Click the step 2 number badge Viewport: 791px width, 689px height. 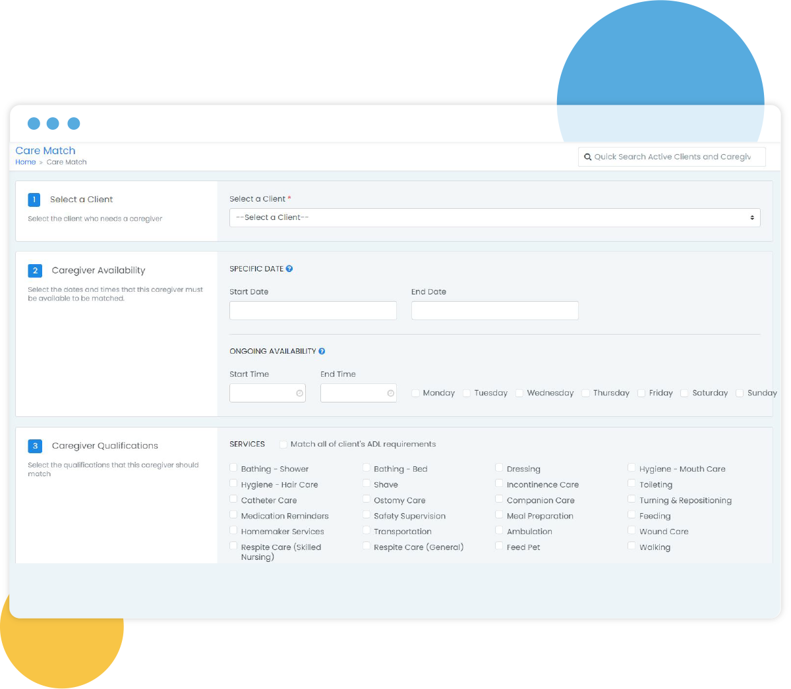pyautogui.click(x=35, y=271)
